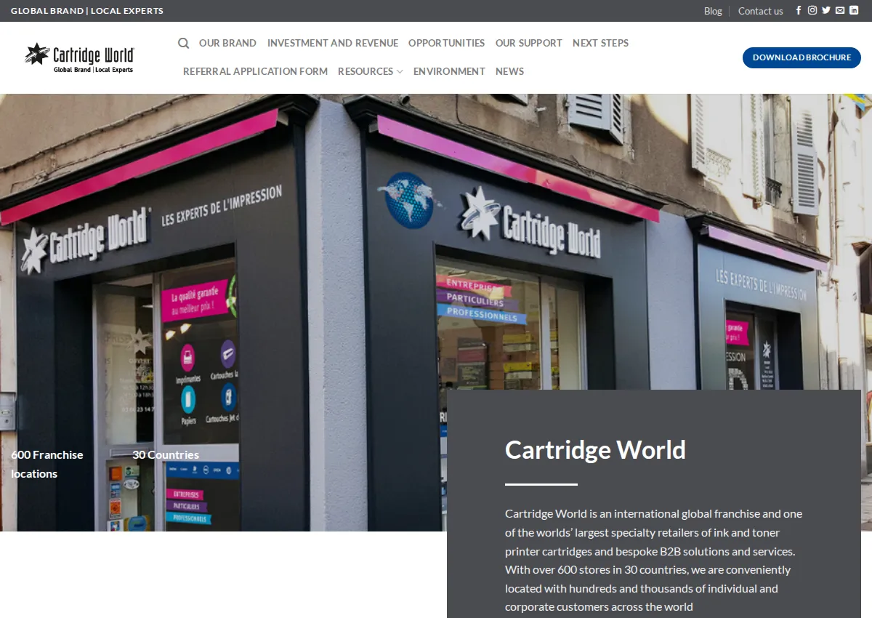This screenshot has height=618, width=872.
Task: Click the Cartridge World header logo
Action: point(80,57)
